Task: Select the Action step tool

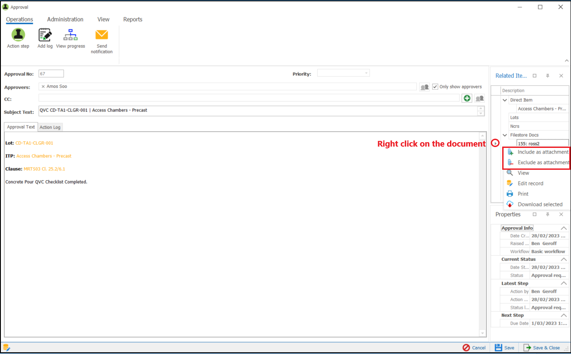Action: click(x=18, y=39)
